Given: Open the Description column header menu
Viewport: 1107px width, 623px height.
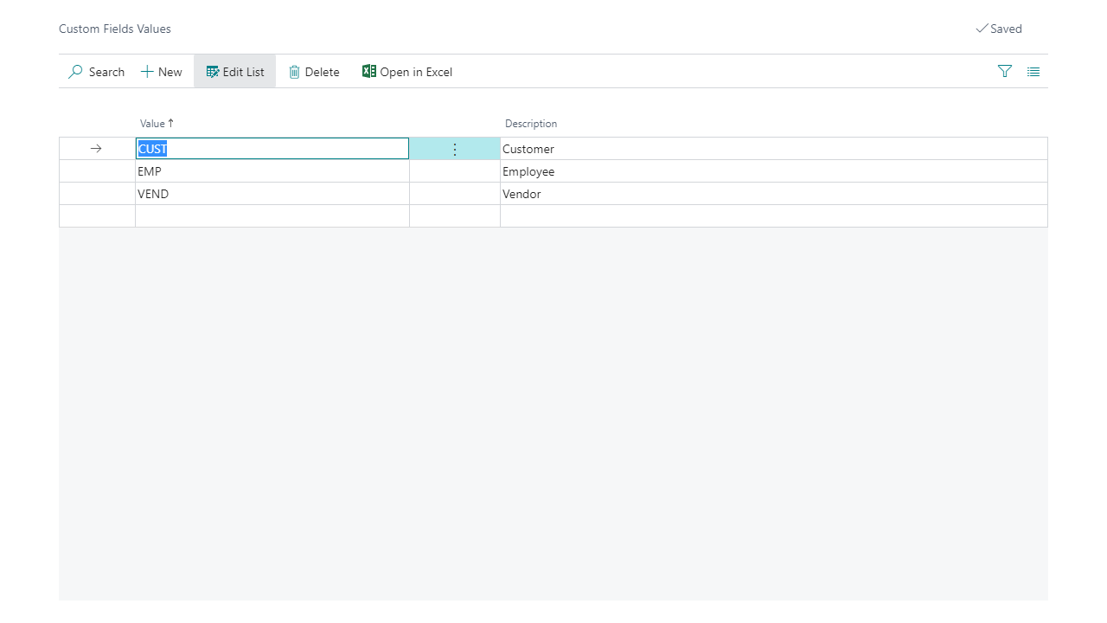Looking at the screenshot, I should click(531, 124).
